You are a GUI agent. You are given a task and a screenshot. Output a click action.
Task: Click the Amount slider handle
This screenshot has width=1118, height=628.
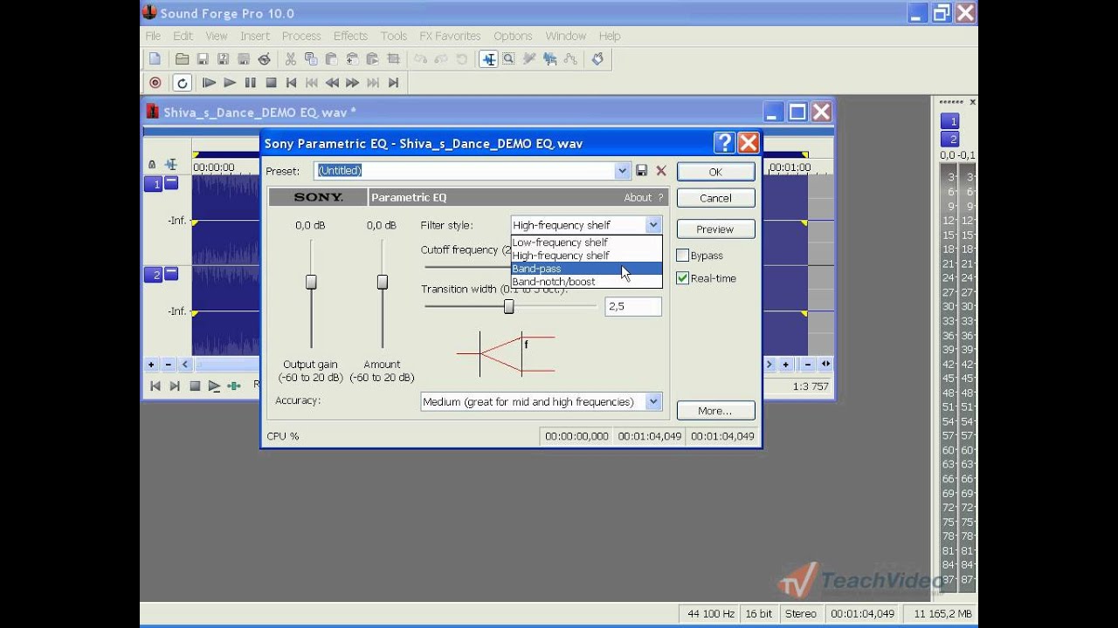tap(383, 282)
